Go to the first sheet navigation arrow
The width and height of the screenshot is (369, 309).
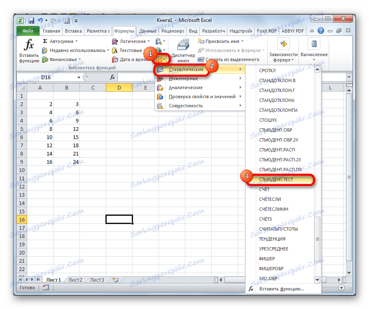[21, 280]
